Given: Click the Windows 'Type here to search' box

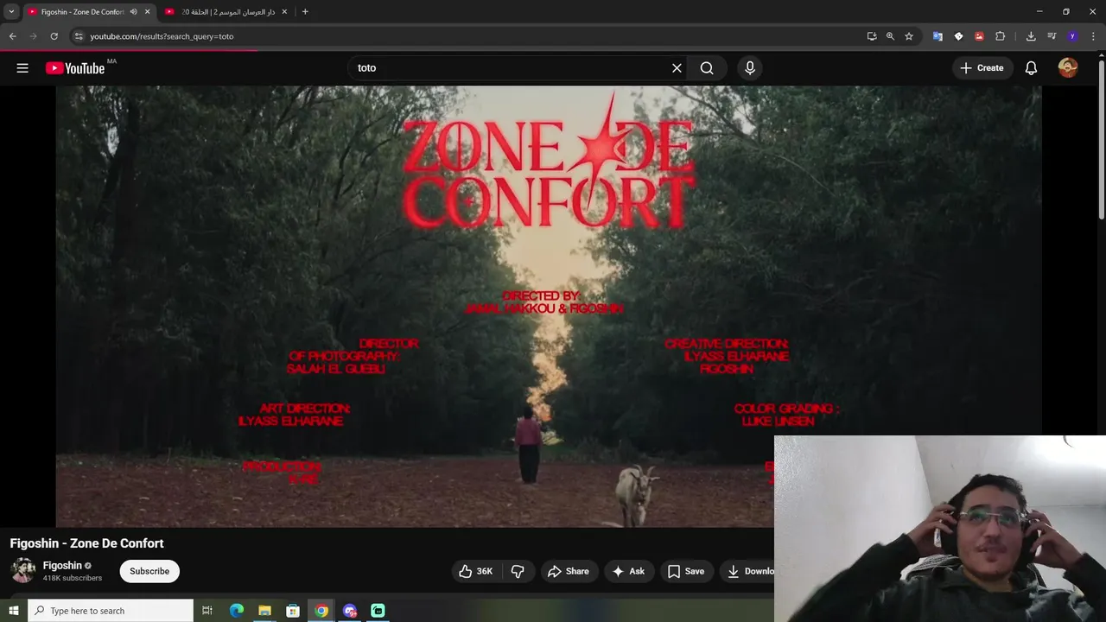Looking at the screenshot, I should click(111, 611).
